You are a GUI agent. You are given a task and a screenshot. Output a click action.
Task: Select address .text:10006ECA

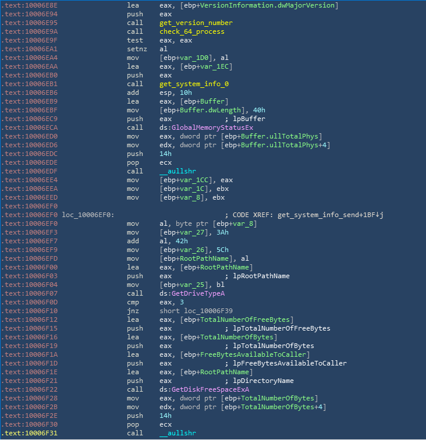(30, 127)
